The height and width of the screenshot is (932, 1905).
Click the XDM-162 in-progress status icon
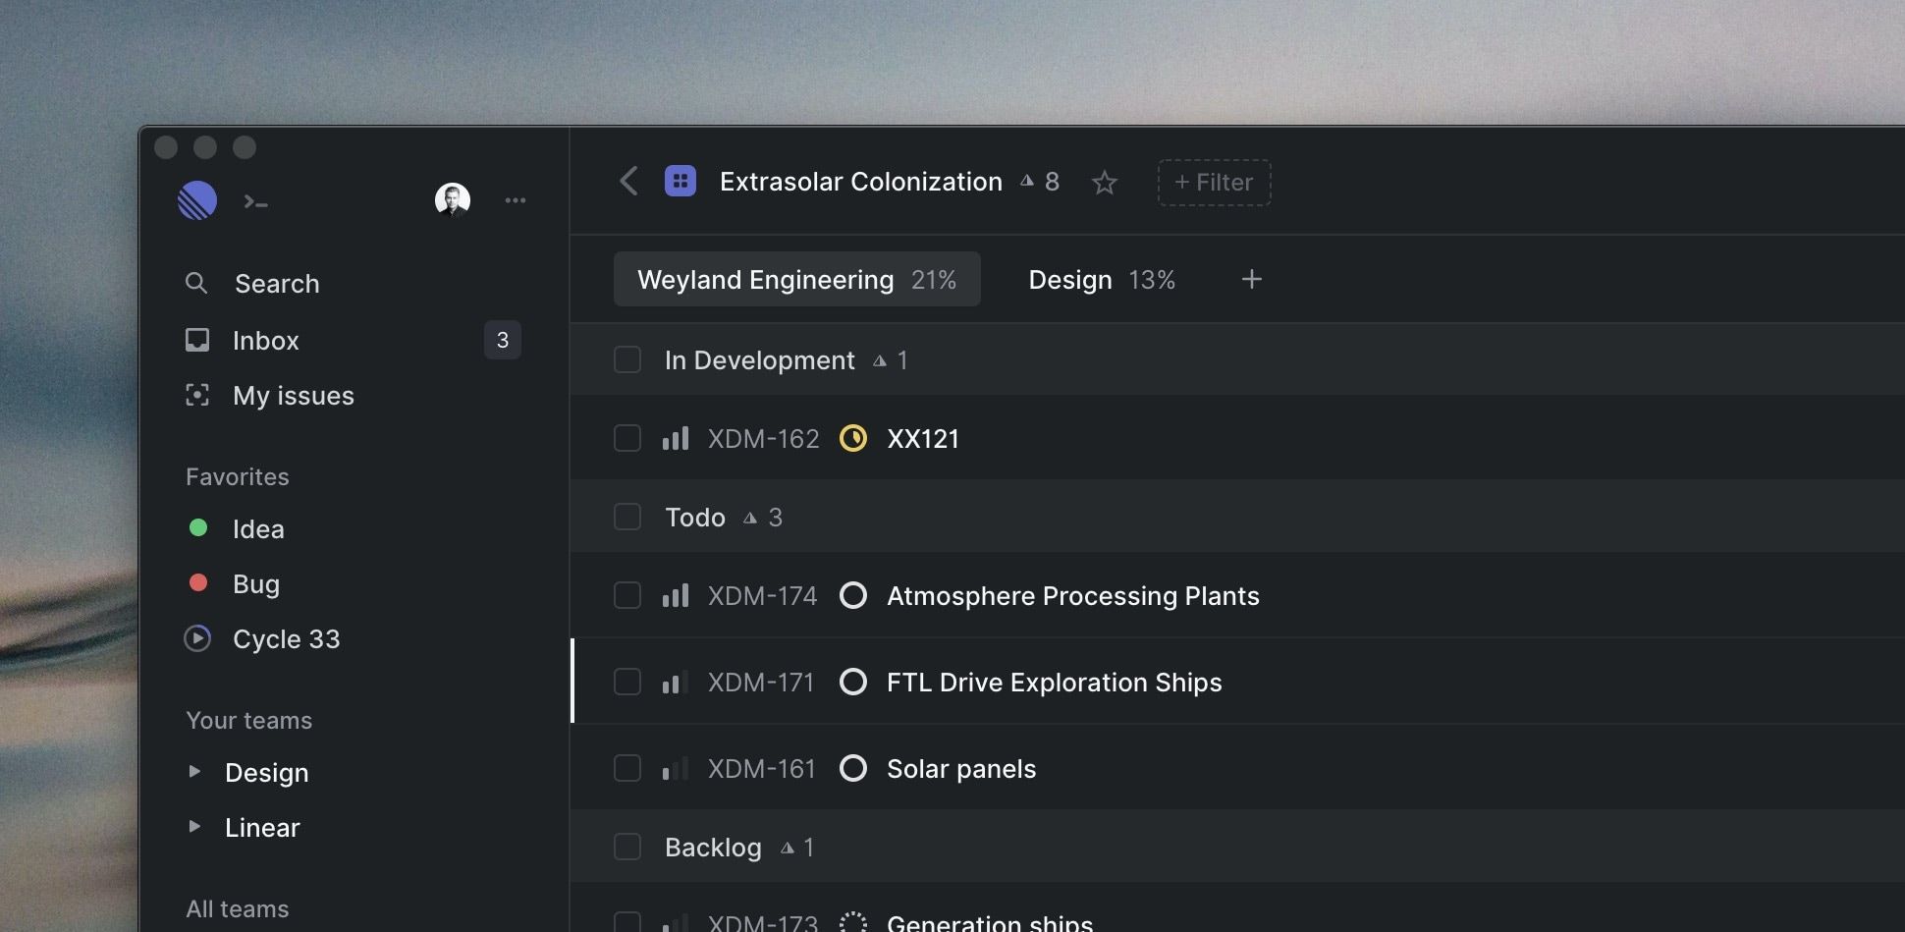click(853, 438)
